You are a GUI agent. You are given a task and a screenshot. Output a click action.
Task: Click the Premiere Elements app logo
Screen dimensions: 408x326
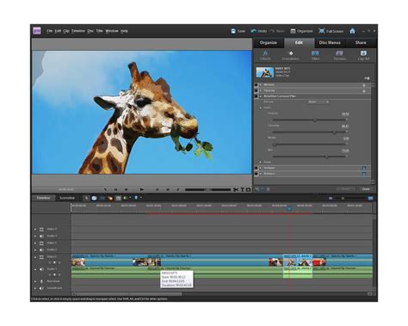pos(37,31)
